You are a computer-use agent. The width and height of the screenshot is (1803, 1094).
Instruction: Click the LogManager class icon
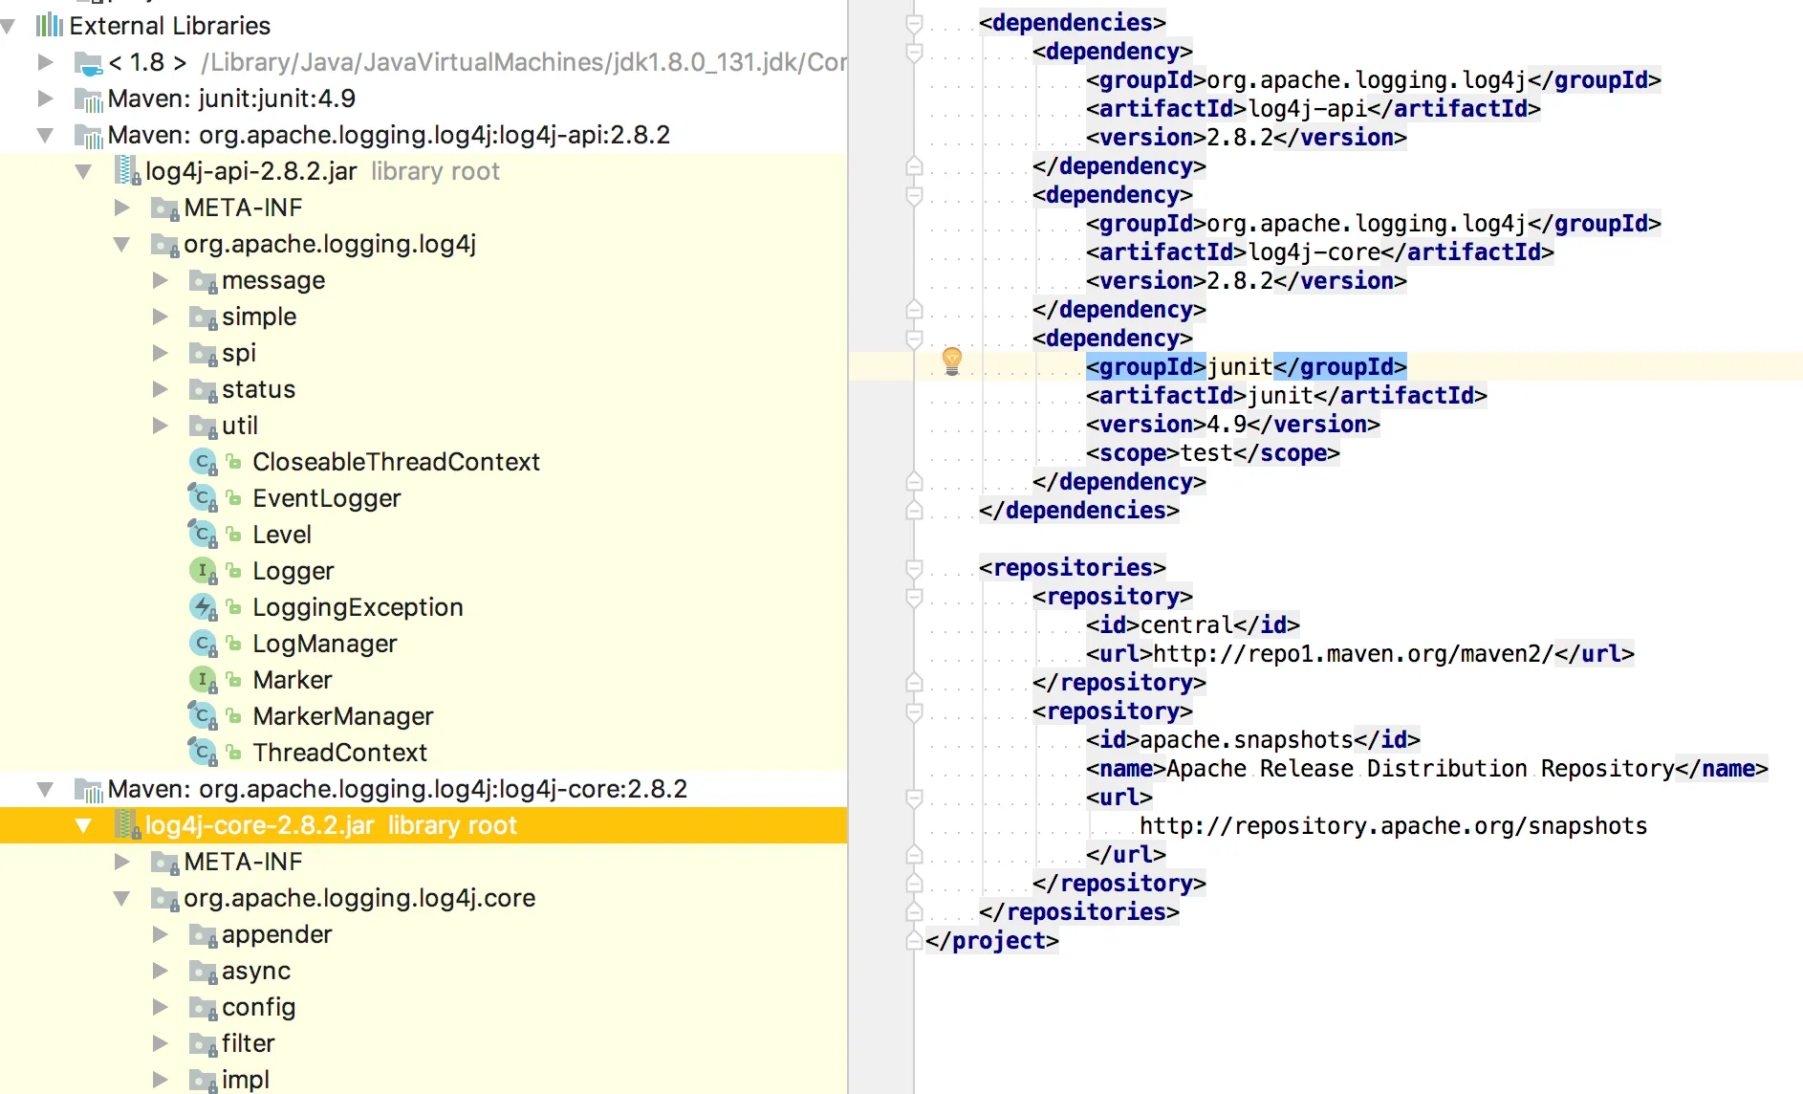click(x=203, y=645)
